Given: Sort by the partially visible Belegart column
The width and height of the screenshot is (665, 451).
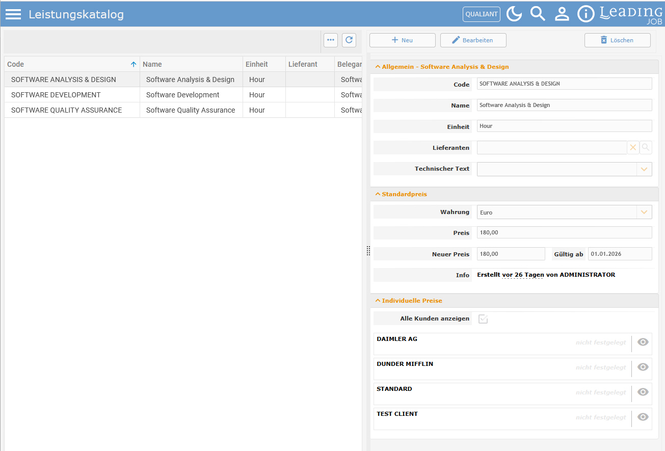Looking at the screenshot, I should point(349,64).
